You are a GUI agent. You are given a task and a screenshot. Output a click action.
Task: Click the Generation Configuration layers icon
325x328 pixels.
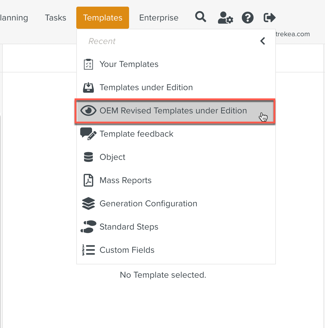[88, 204]
